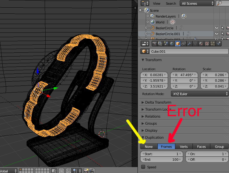Toggle the lock camera and layers icon

(x=54, y=171)
